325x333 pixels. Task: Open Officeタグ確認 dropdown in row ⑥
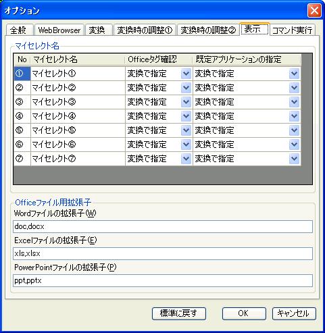click(x=186, y=145)
